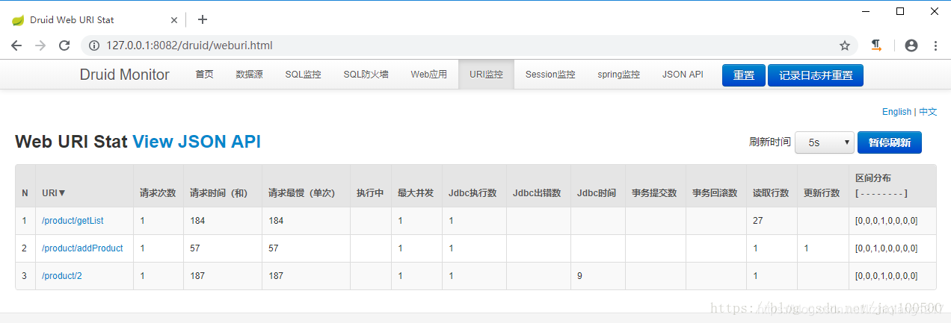Open the 5s refresh interval dropdown
Image resolution: width=951 pixels, height=323 pixels.
(825, 142)
